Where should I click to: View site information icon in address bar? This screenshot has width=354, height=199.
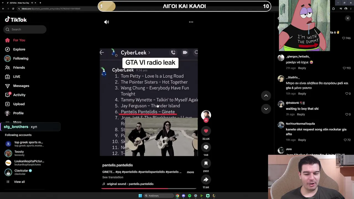coord(19,9)
